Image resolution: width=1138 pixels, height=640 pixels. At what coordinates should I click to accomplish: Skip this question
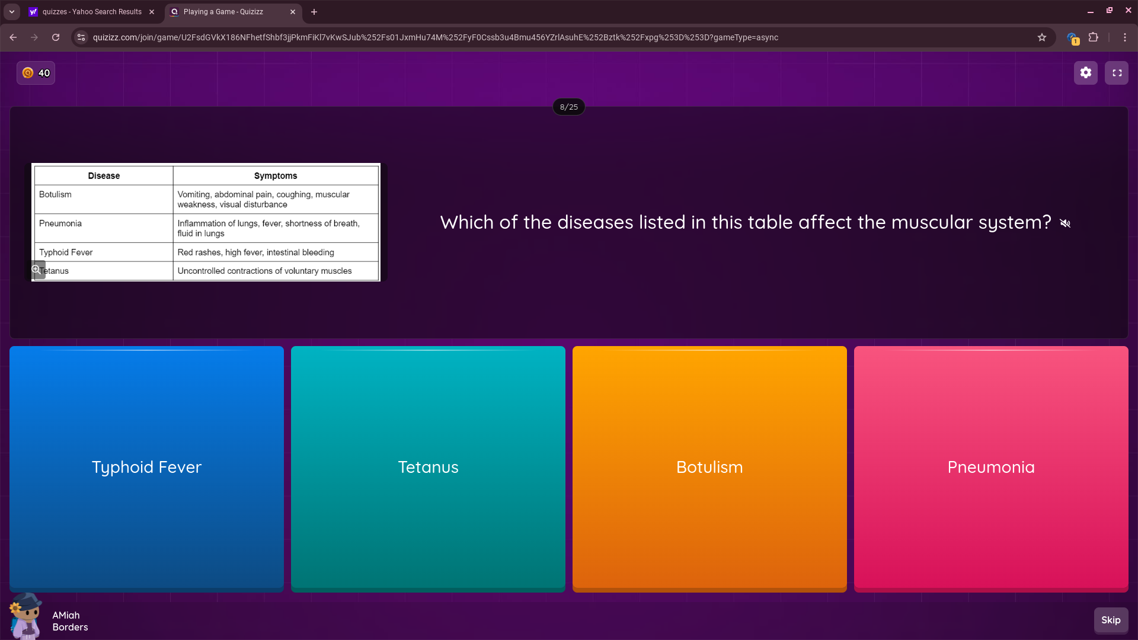1111,620
